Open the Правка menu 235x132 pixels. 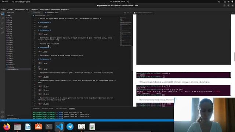point(10,9)
